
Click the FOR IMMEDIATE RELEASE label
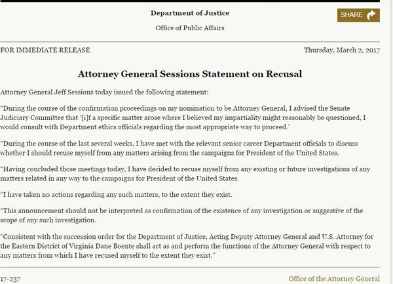point(46,51)
